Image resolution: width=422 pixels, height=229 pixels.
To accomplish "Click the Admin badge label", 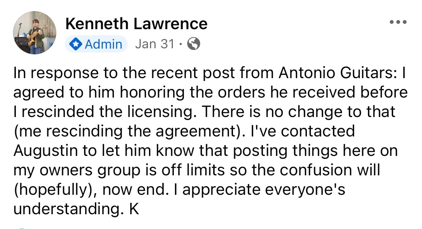I will click(103, 44).
